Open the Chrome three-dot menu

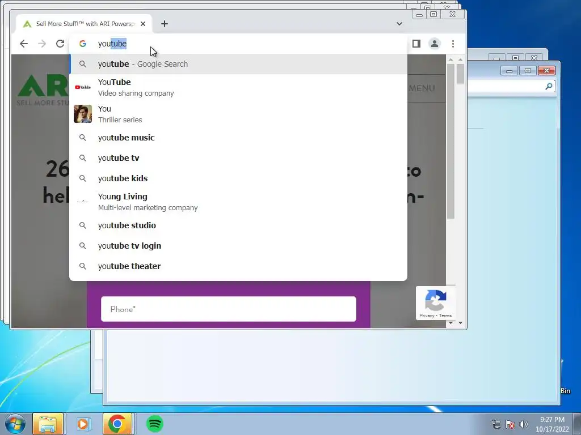[453, 44]
